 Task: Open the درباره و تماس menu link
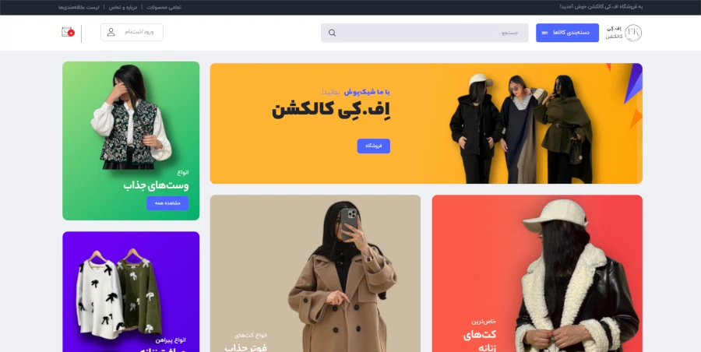tap(123, 7)
